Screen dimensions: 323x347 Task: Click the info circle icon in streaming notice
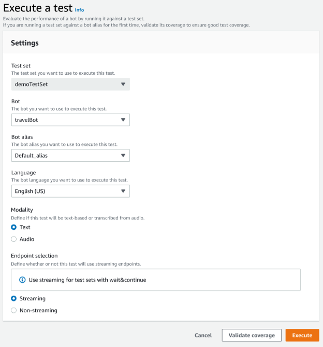tap(22, 280)
